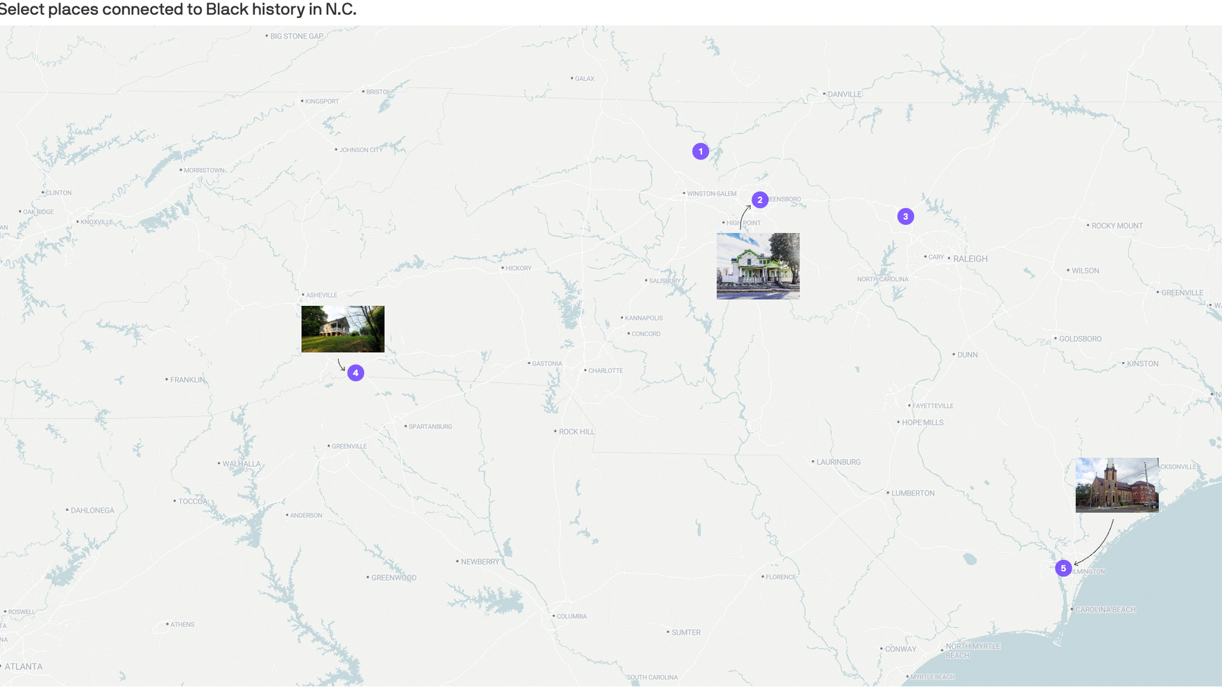Click the SUMTER city label
This screenshot has width=1222, height=687.
click(685, 633)
